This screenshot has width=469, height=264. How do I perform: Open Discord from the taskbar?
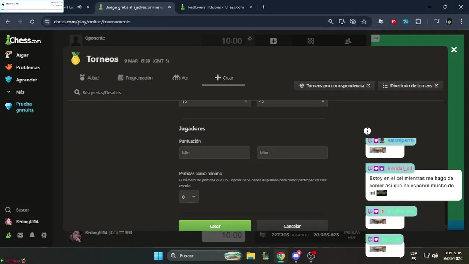296,256
